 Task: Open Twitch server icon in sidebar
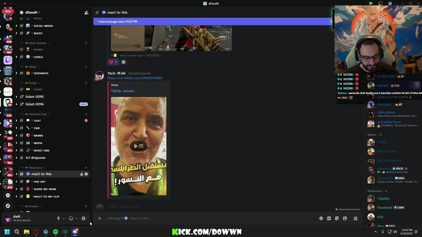tap(8, 60)
